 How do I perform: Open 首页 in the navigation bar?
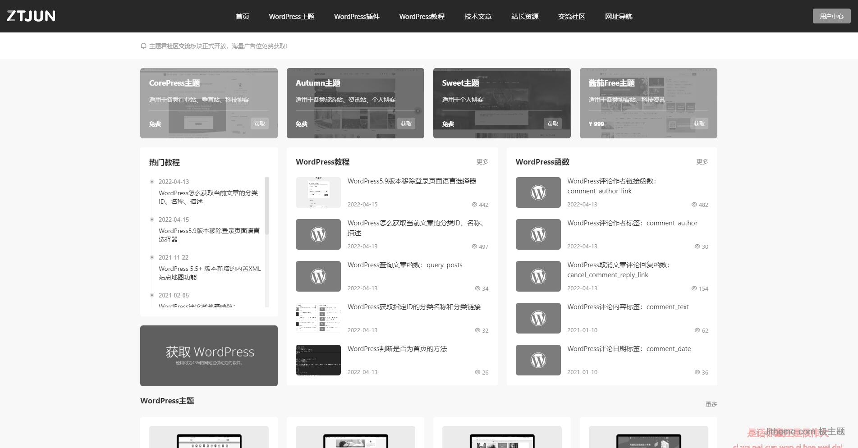coord(242,16)
